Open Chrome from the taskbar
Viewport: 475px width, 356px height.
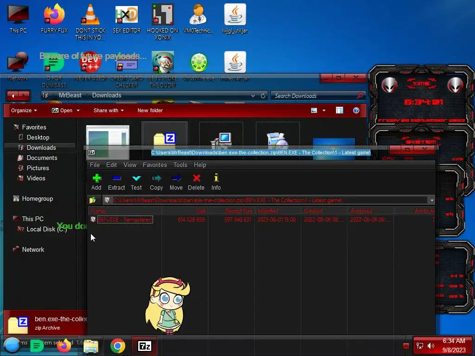tap(118, 345)
